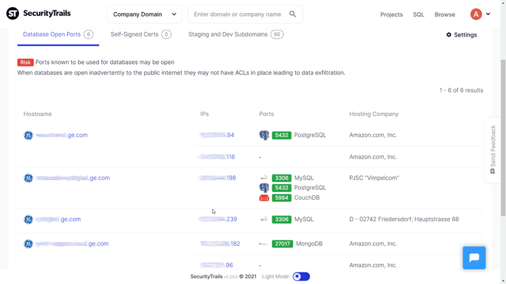Click the Settings gear icon
The image size is (506, 284).
click(449, 35)
